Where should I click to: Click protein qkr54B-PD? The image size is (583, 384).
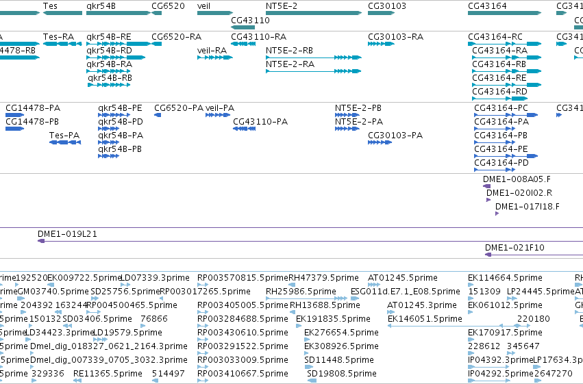point(121,122)
